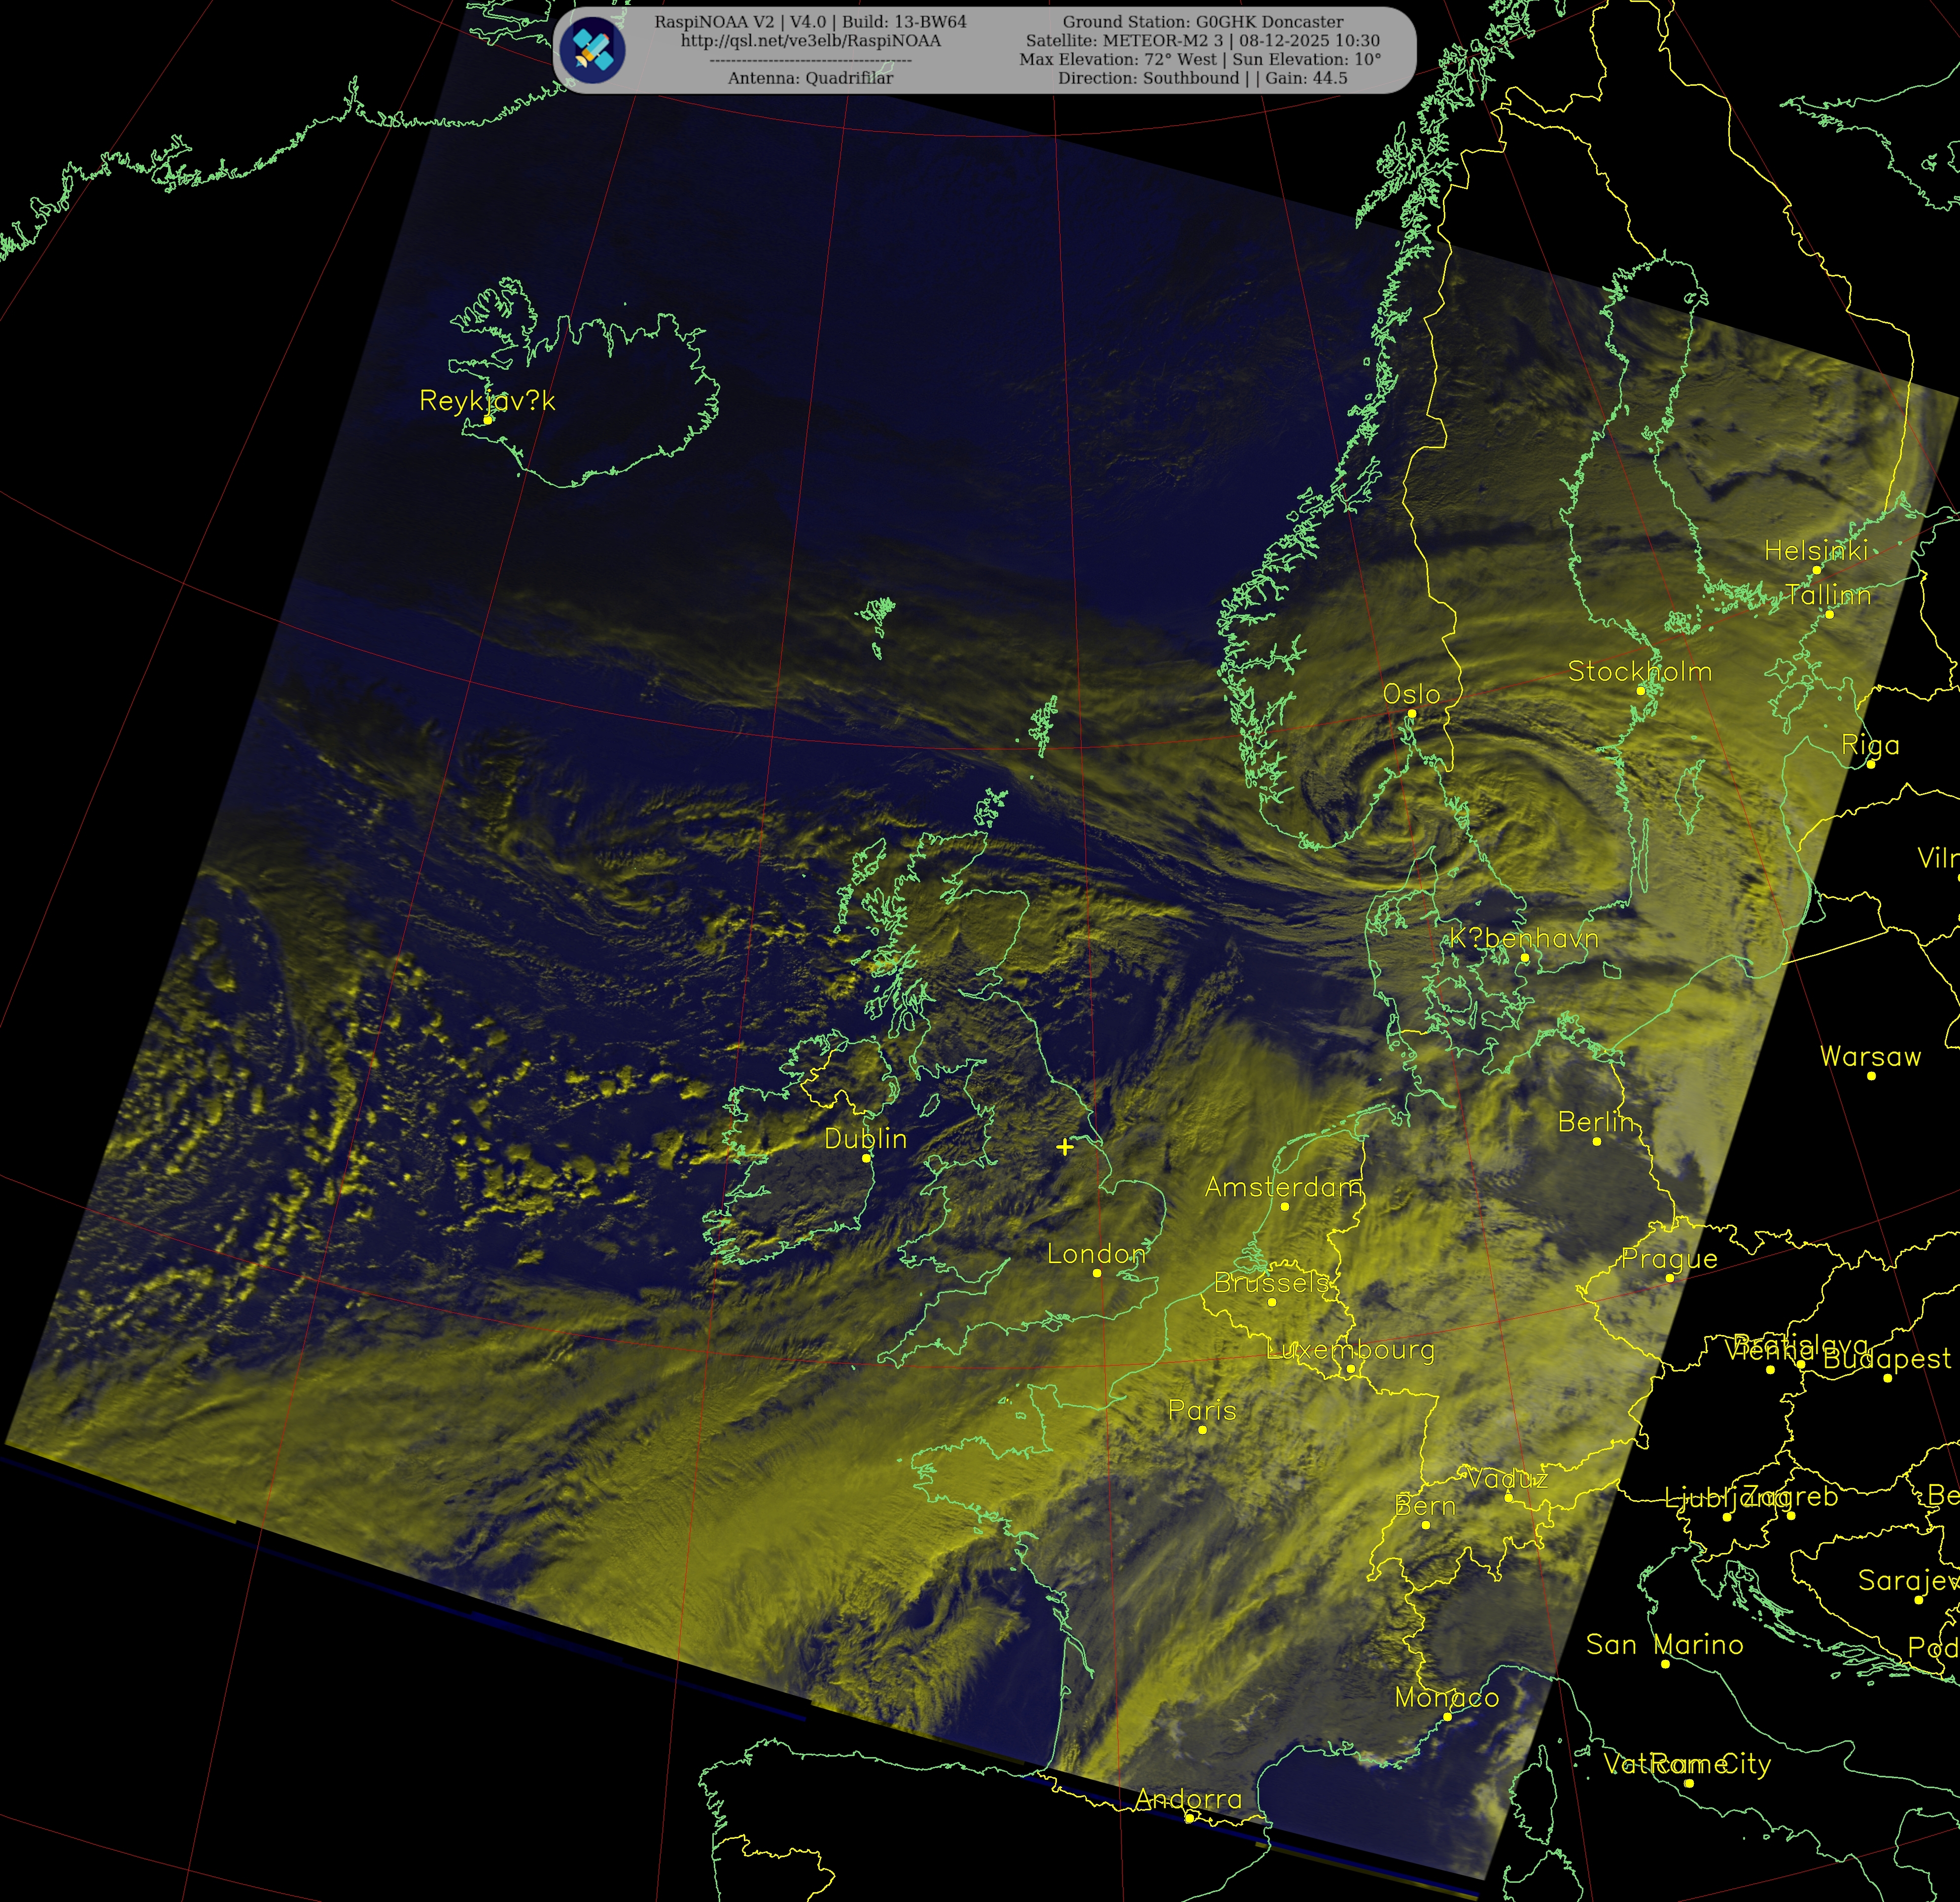Click the Oslo city dot marker

[x=1411, y=714]
